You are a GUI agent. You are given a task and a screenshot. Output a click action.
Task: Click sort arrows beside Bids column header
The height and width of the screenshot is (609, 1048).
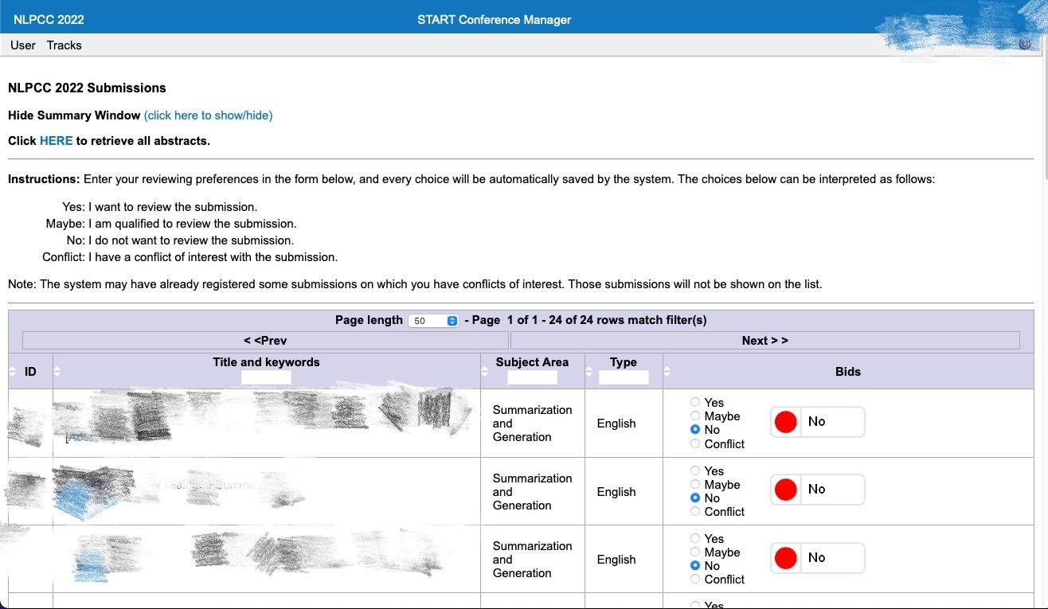pyautogui.click(x=667, y=372)
